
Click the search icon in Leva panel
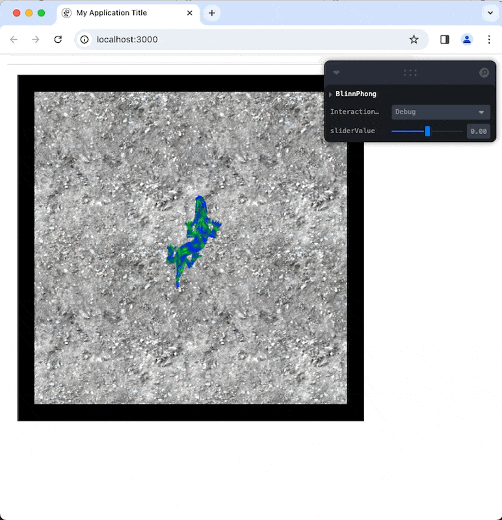pyautogui.click(x=484, y=73)
